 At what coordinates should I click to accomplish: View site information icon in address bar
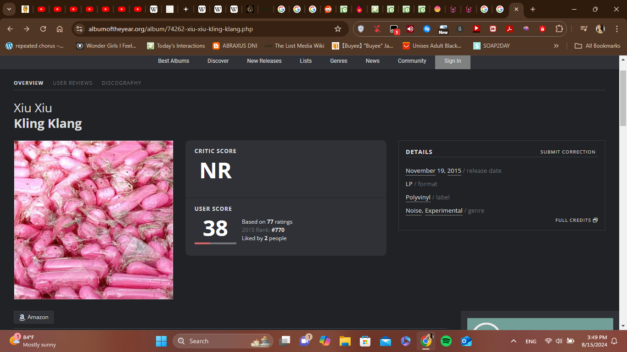coord(79,29)
